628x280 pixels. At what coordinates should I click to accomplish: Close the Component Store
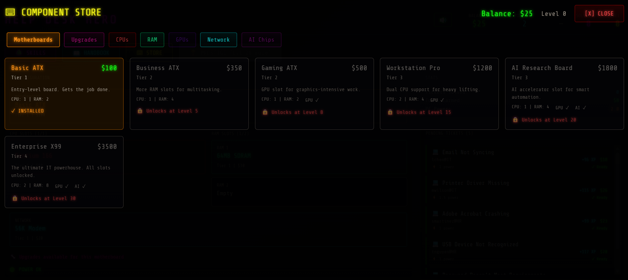click(599, 14)
